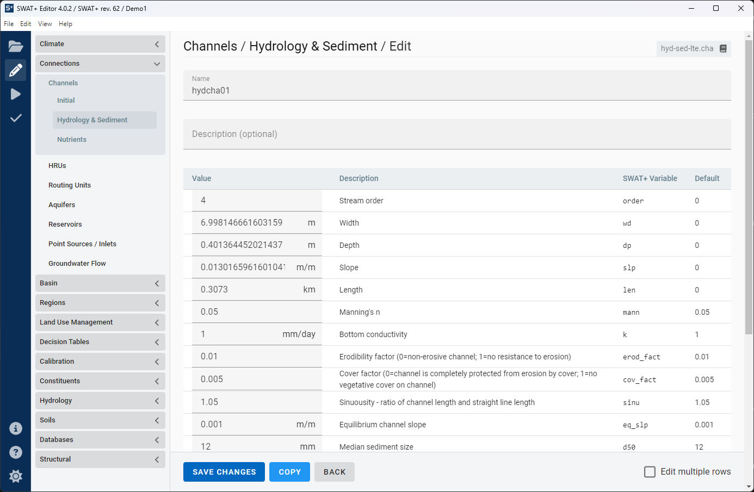Open the View menu
The width and height of the screenshot is (754, 492).
pos(45,24)
